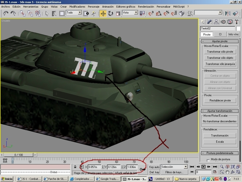Click the Texto02 object color swatch
This screenshot has height=182, width=242.
coord(238,28)
